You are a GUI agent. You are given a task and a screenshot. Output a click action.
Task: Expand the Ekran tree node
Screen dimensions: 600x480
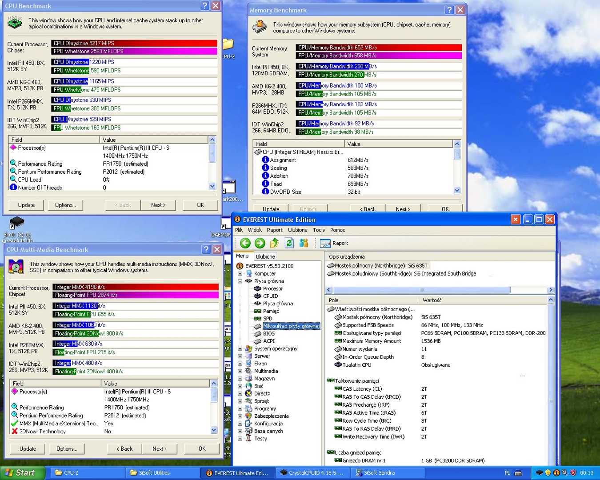[x=240, y=364]
